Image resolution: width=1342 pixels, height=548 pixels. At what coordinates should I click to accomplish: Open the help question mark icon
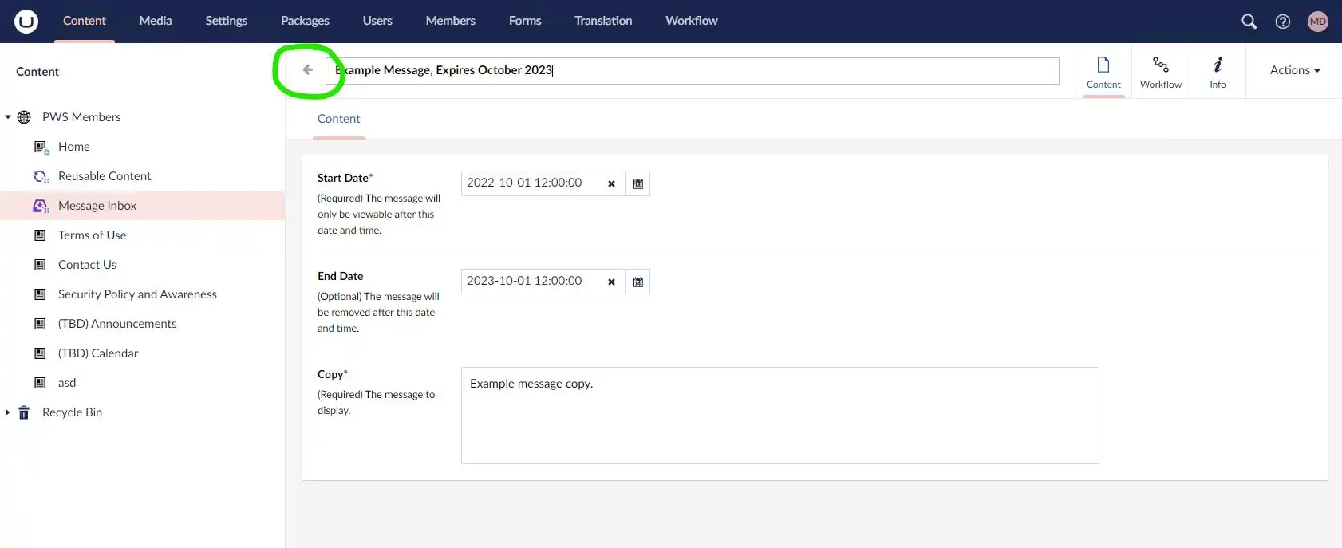(1283, 22)
